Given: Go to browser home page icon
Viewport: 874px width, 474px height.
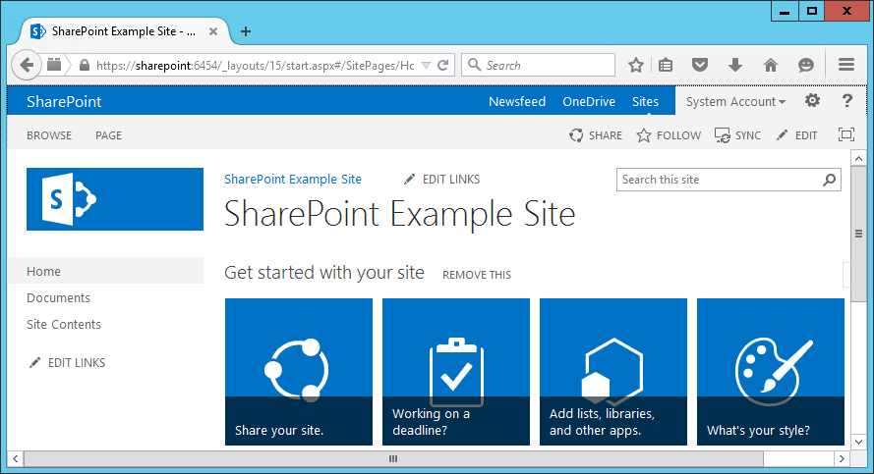Looking at the screenshot, I should pyautogui.click(x=771, y=65).
